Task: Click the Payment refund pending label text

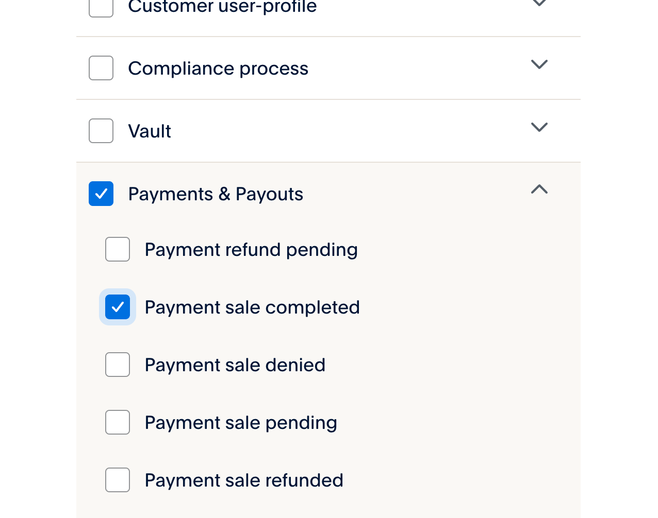Action: coord(251,250)
